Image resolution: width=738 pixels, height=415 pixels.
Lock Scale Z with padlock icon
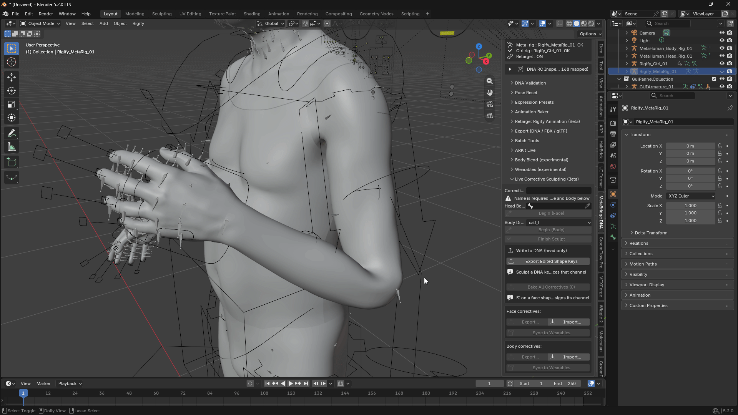point(720,221)
